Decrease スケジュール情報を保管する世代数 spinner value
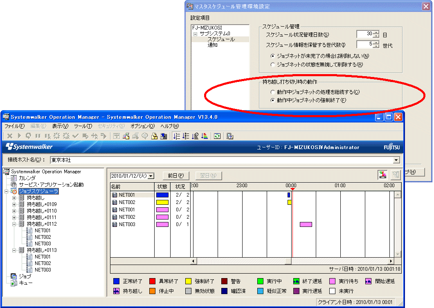The width and height of the screenshot is (434, 308). click(x=376, y=46)
